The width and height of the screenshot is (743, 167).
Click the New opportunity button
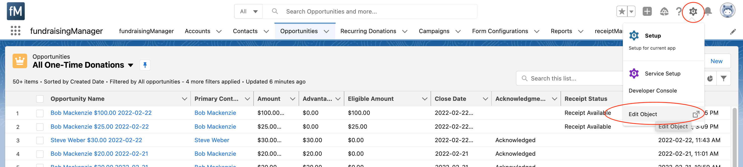click(716, 61)
